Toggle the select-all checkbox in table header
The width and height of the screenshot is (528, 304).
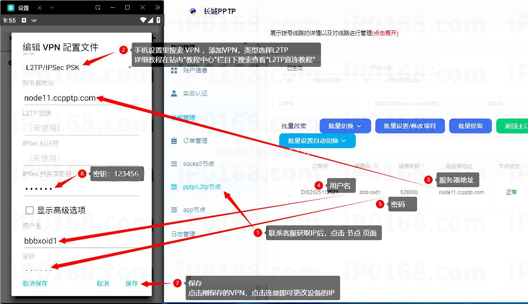283,166
